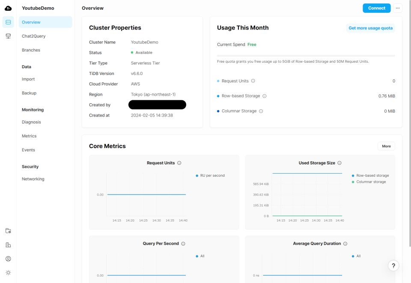Click the Core Metrics heading
Image resolution: width=411 pixels, height=283 pixels.
pyautogui.click(x=107, y=146)
